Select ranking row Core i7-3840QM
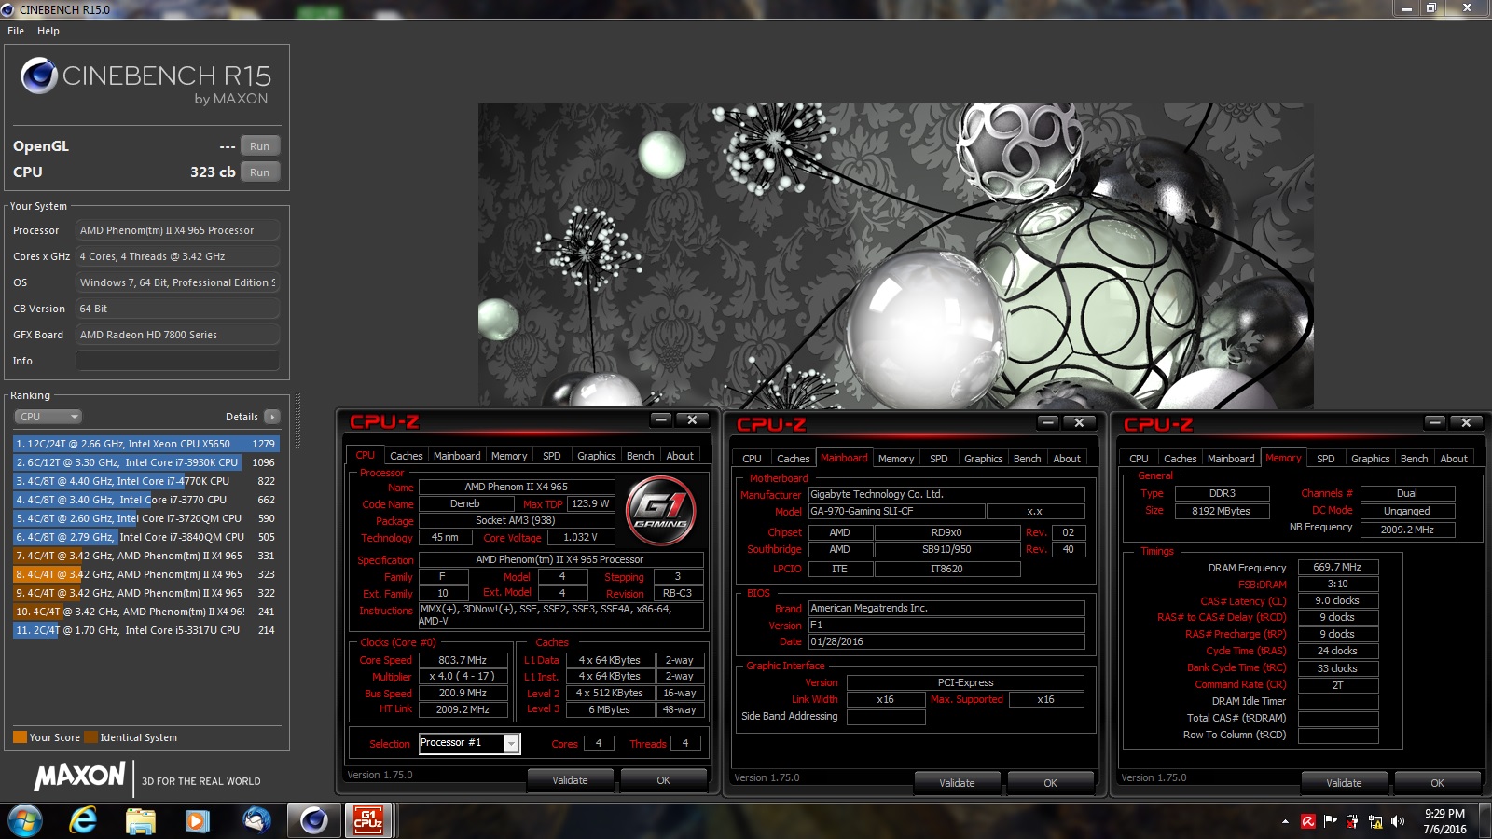Viewport: 1492px width, 839px height. 145,537
